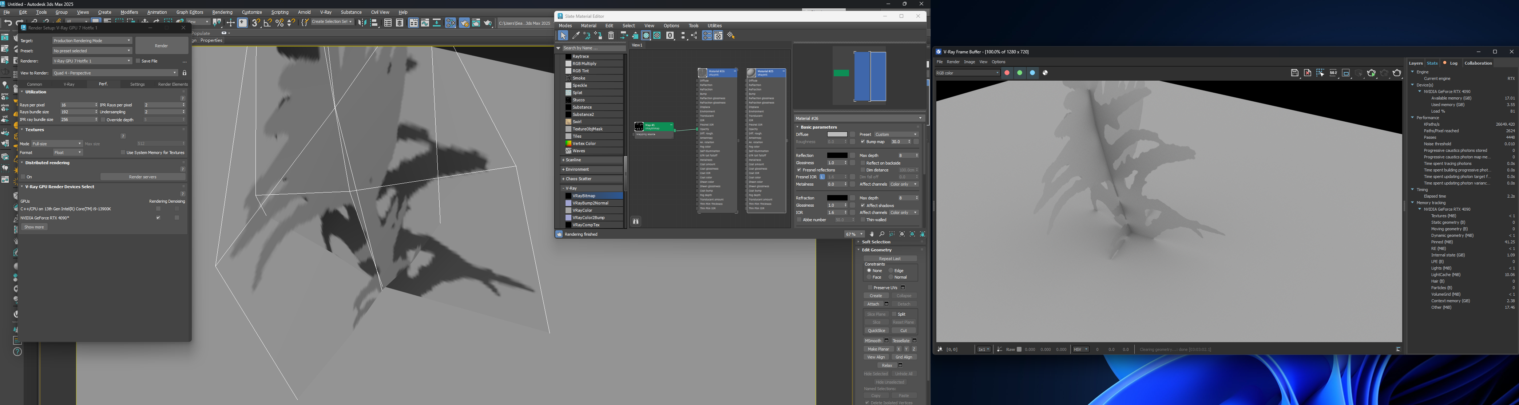Collapse Performance section in Stats panel
This screenshot has width=1519, height=405.
(1413, 118)
